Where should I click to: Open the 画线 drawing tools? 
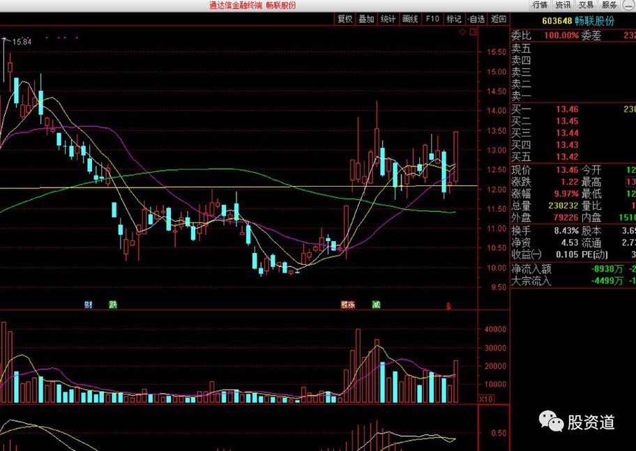click(x=409, y=19)
